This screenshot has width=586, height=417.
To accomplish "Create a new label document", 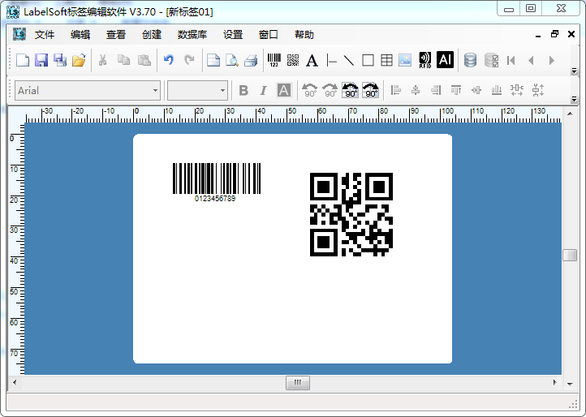I will [23, 60].
